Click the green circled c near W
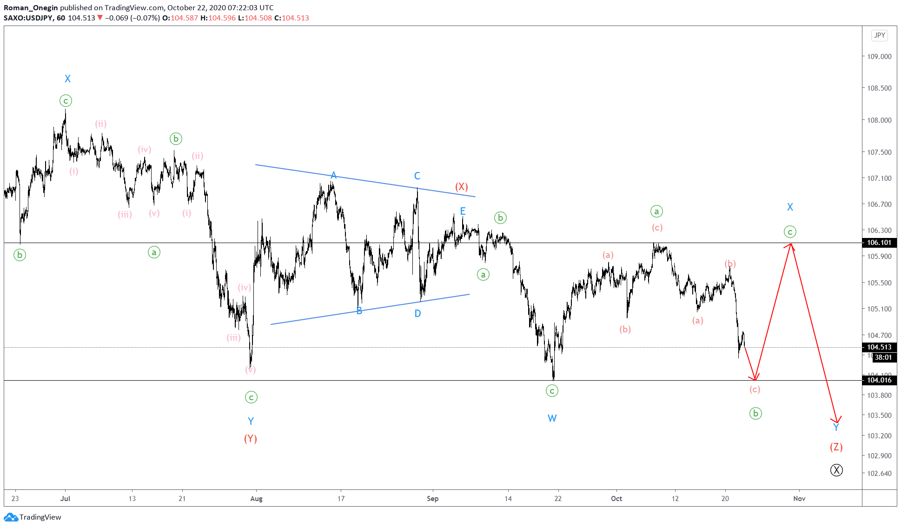 click(x=552, y=391)
